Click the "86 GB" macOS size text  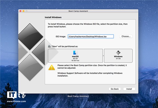pyautogui.click(x=75, y=59)
